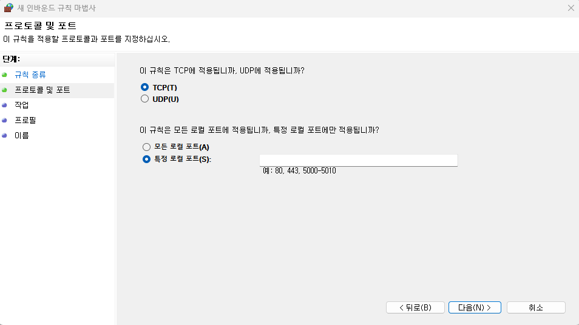Click the blue bullet beside 이름 step
Viewport: 579px width, 325px height.
[x=4, y=135]
